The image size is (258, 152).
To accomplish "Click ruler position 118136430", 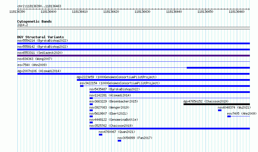I will pos(143,12).
